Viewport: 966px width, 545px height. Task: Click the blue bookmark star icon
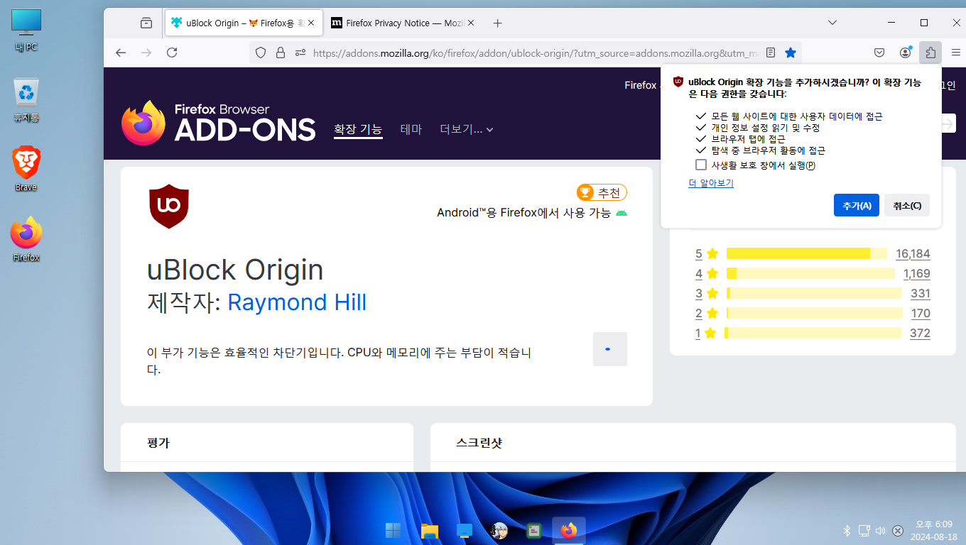[791, 53]
